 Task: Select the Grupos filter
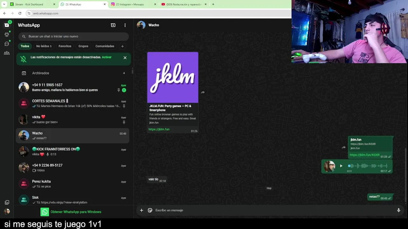(83, 46)
